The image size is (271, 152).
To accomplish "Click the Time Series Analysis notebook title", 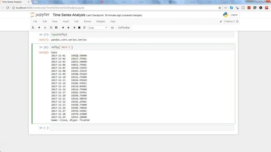I will [x=69, y=15].
